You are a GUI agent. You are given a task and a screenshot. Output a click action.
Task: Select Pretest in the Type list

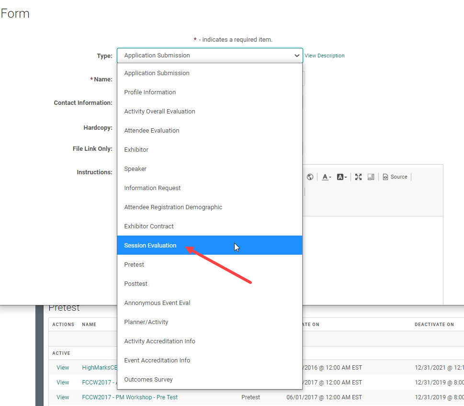[134, 265]
